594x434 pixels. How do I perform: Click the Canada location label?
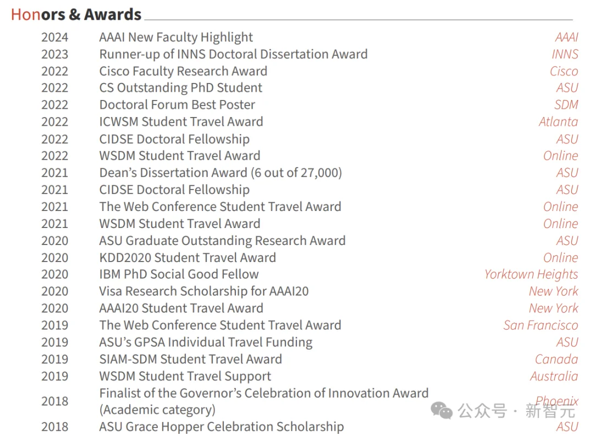(x=556, y=359)
